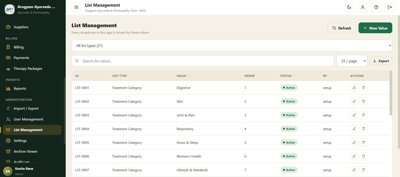Open the list types filter dropdown

pos(232,45)
